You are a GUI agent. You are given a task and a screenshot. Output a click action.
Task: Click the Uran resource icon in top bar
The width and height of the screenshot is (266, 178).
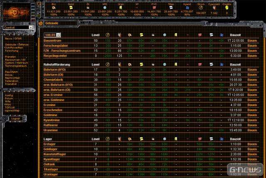[121, 7]
